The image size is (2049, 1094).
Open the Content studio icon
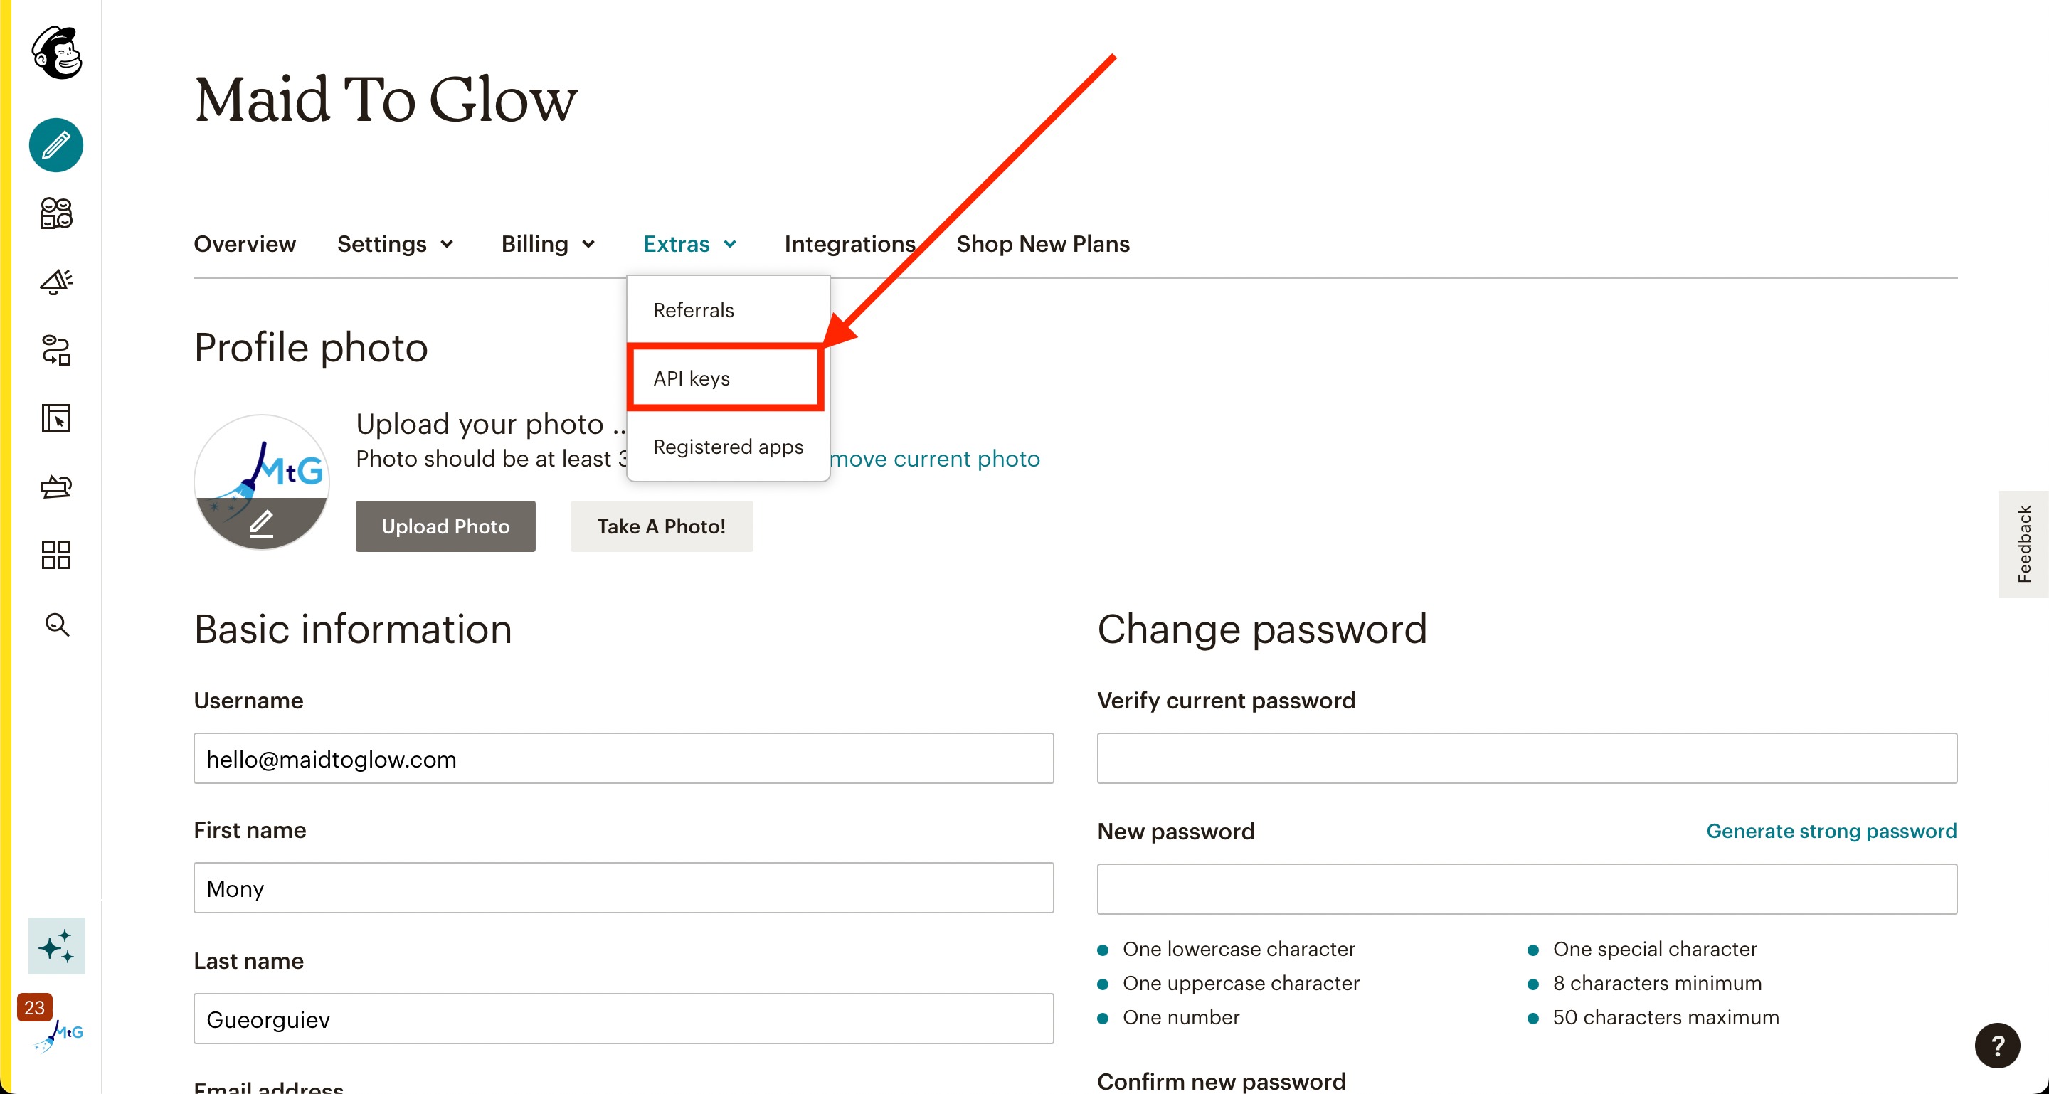(x=56, y=487)
